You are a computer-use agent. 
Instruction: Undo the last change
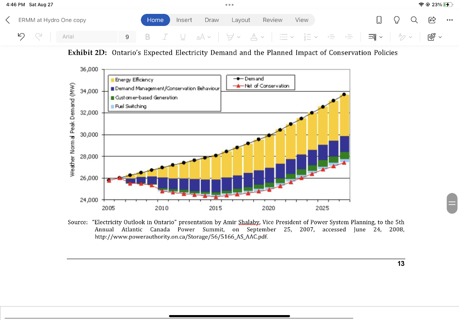(21, 36)
